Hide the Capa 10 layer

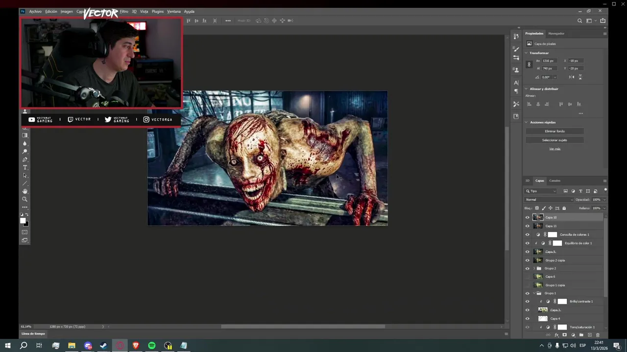coord(528,218)
